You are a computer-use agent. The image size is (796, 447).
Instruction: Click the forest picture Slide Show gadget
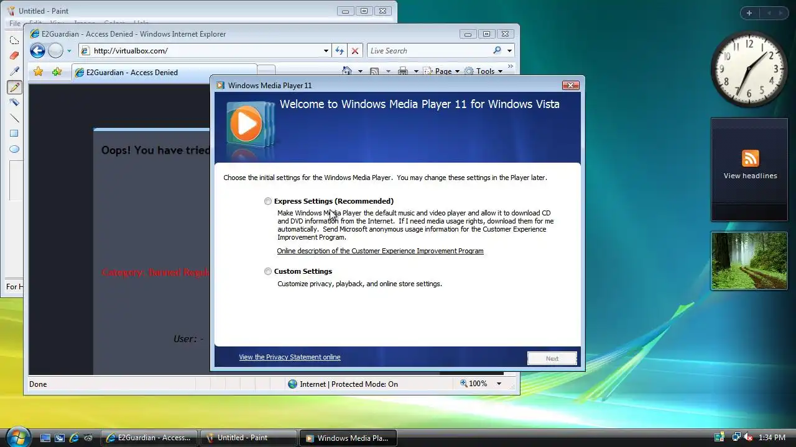pyautogui.click(x=749, y=261)
